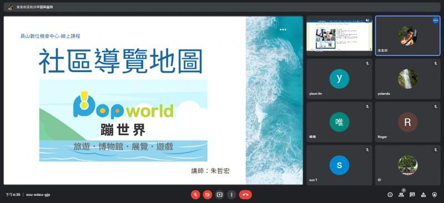The height and width of the screenshot is (203, 444).
Task: Select the sun T participant tile
Action: pos(339,165)
